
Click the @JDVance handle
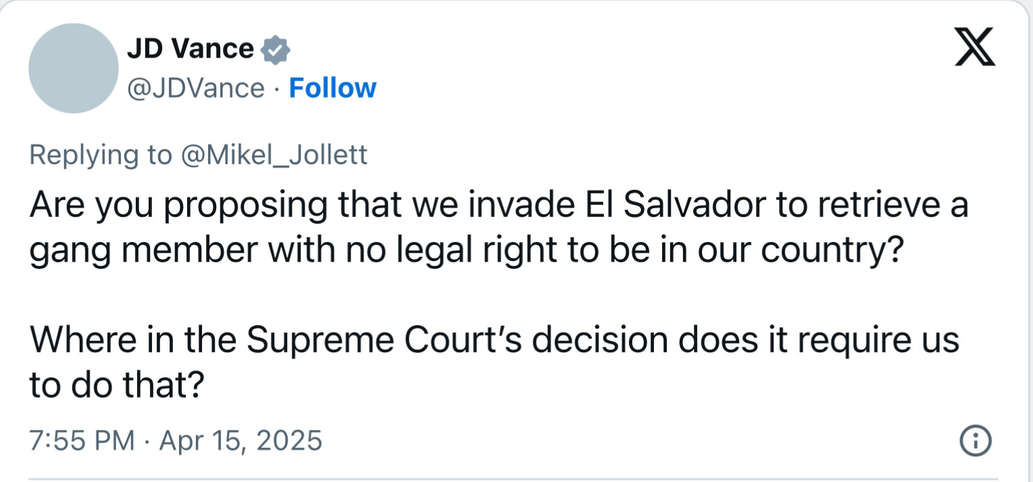pos(196,89)
